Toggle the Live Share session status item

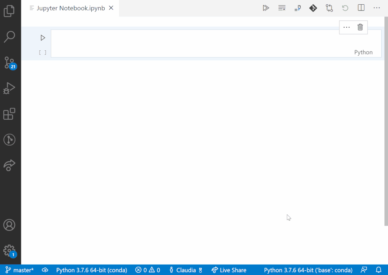[x=229, y=270]
